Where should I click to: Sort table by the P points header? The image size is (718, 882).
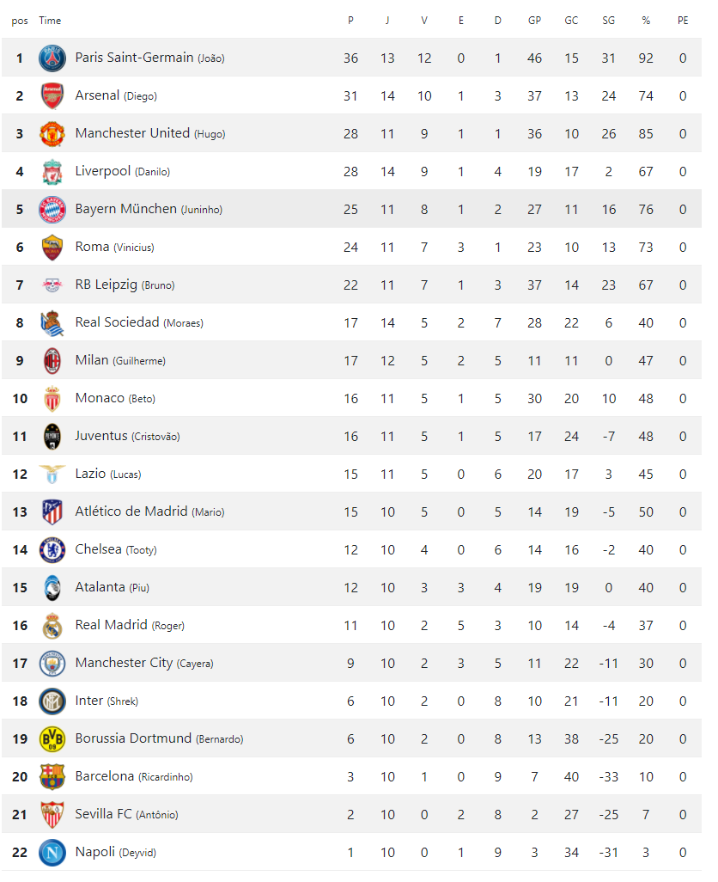tap(350, 21)
